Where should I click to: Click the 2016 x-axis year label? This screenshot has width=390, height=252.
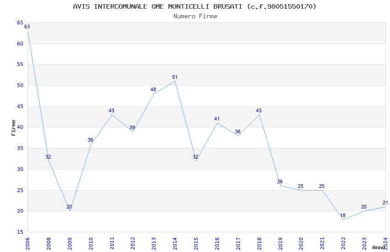[x=217, y=243]
